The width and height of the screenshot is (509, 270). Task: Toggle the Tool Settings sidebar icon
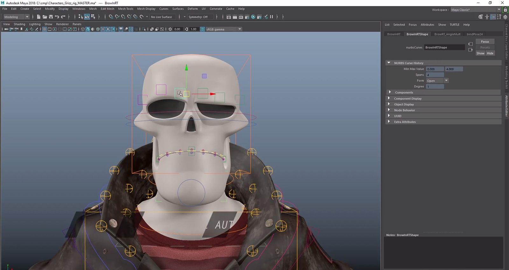coord(499,17)
